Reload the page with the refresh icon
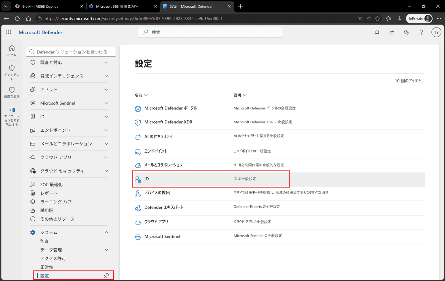 click(x=18, y=19)
